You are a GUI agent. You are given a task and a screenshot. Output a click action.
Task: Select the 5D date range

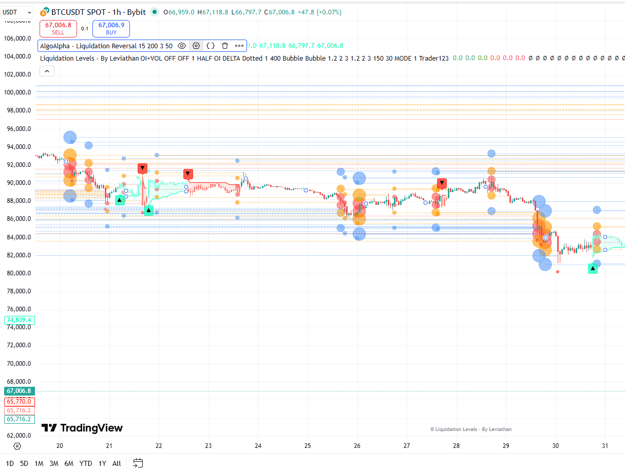point(24,463)
